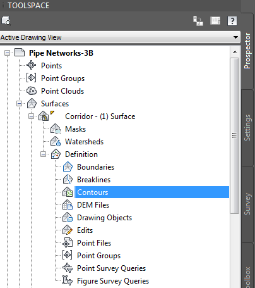255x288 pixels.
Task: Click the Pipe Networks-3B drawing icon
Action: (x=20, y=53)
